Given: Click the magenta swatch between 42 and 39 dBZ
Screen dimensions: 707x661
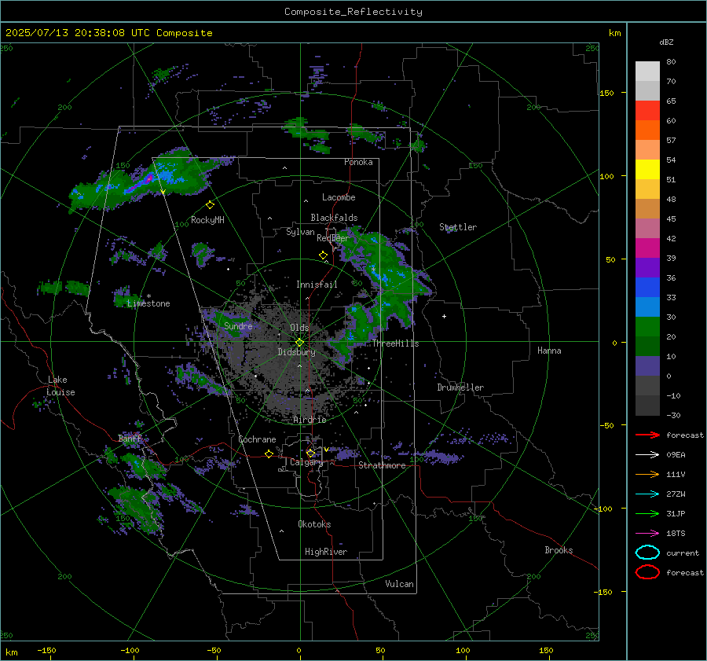Looking at the screenshot, I should 647,248.
